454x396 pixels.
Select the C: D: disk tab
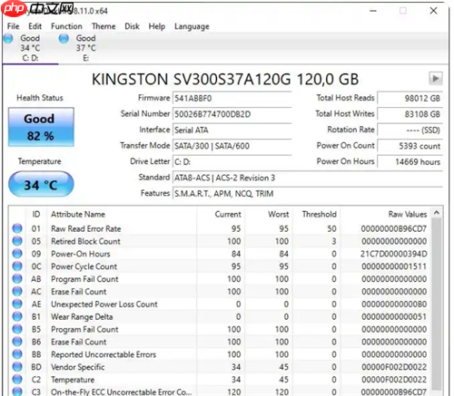30,48
